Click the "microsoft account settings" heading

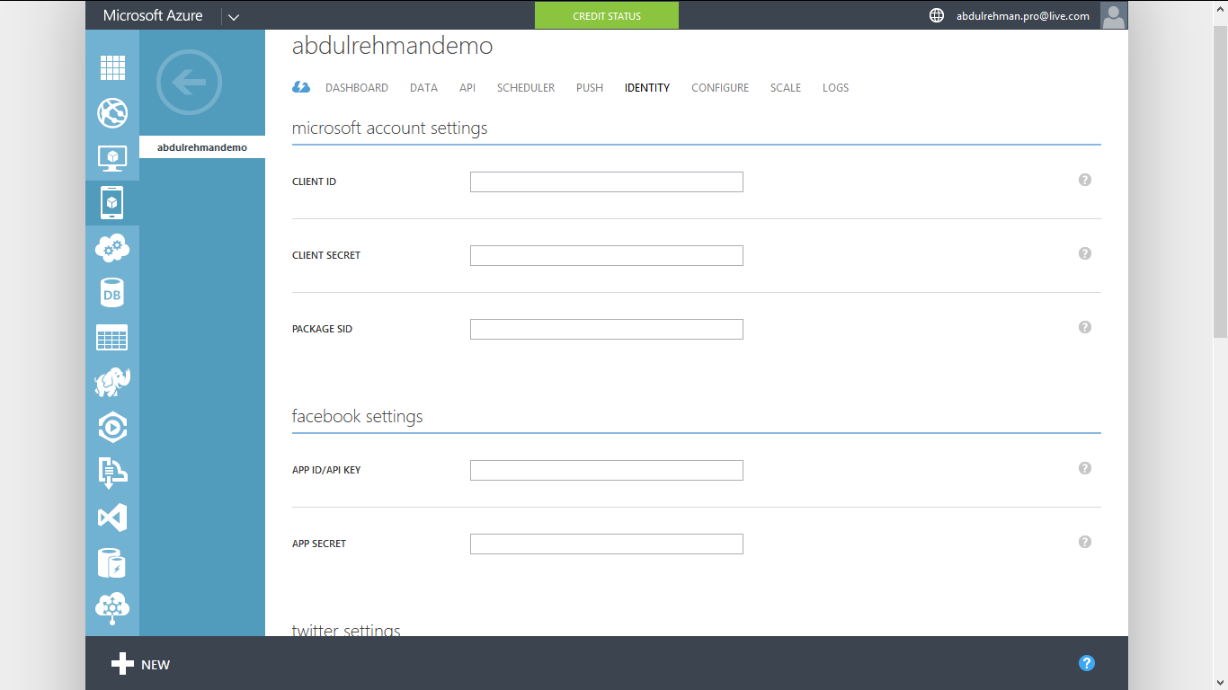coord(390,128)
